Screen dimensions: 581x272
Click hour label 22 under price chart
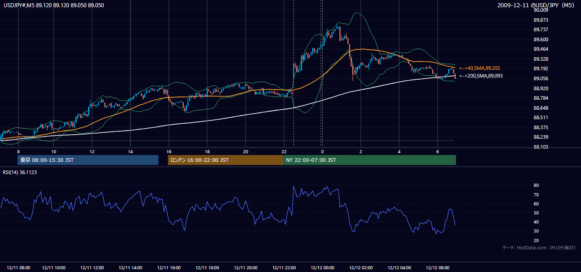pos(284,151)
